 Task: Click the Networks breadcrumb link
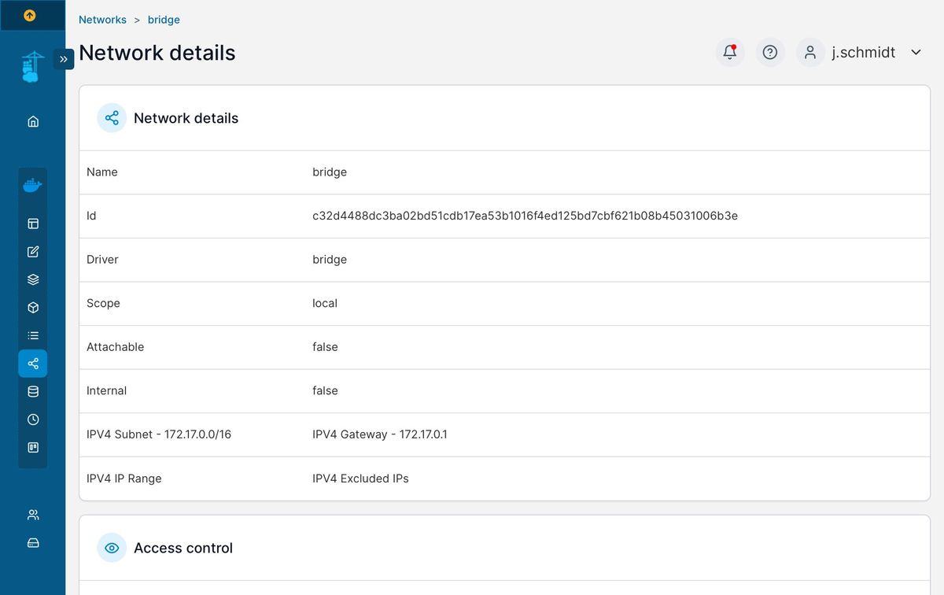[x=102, y=20]
